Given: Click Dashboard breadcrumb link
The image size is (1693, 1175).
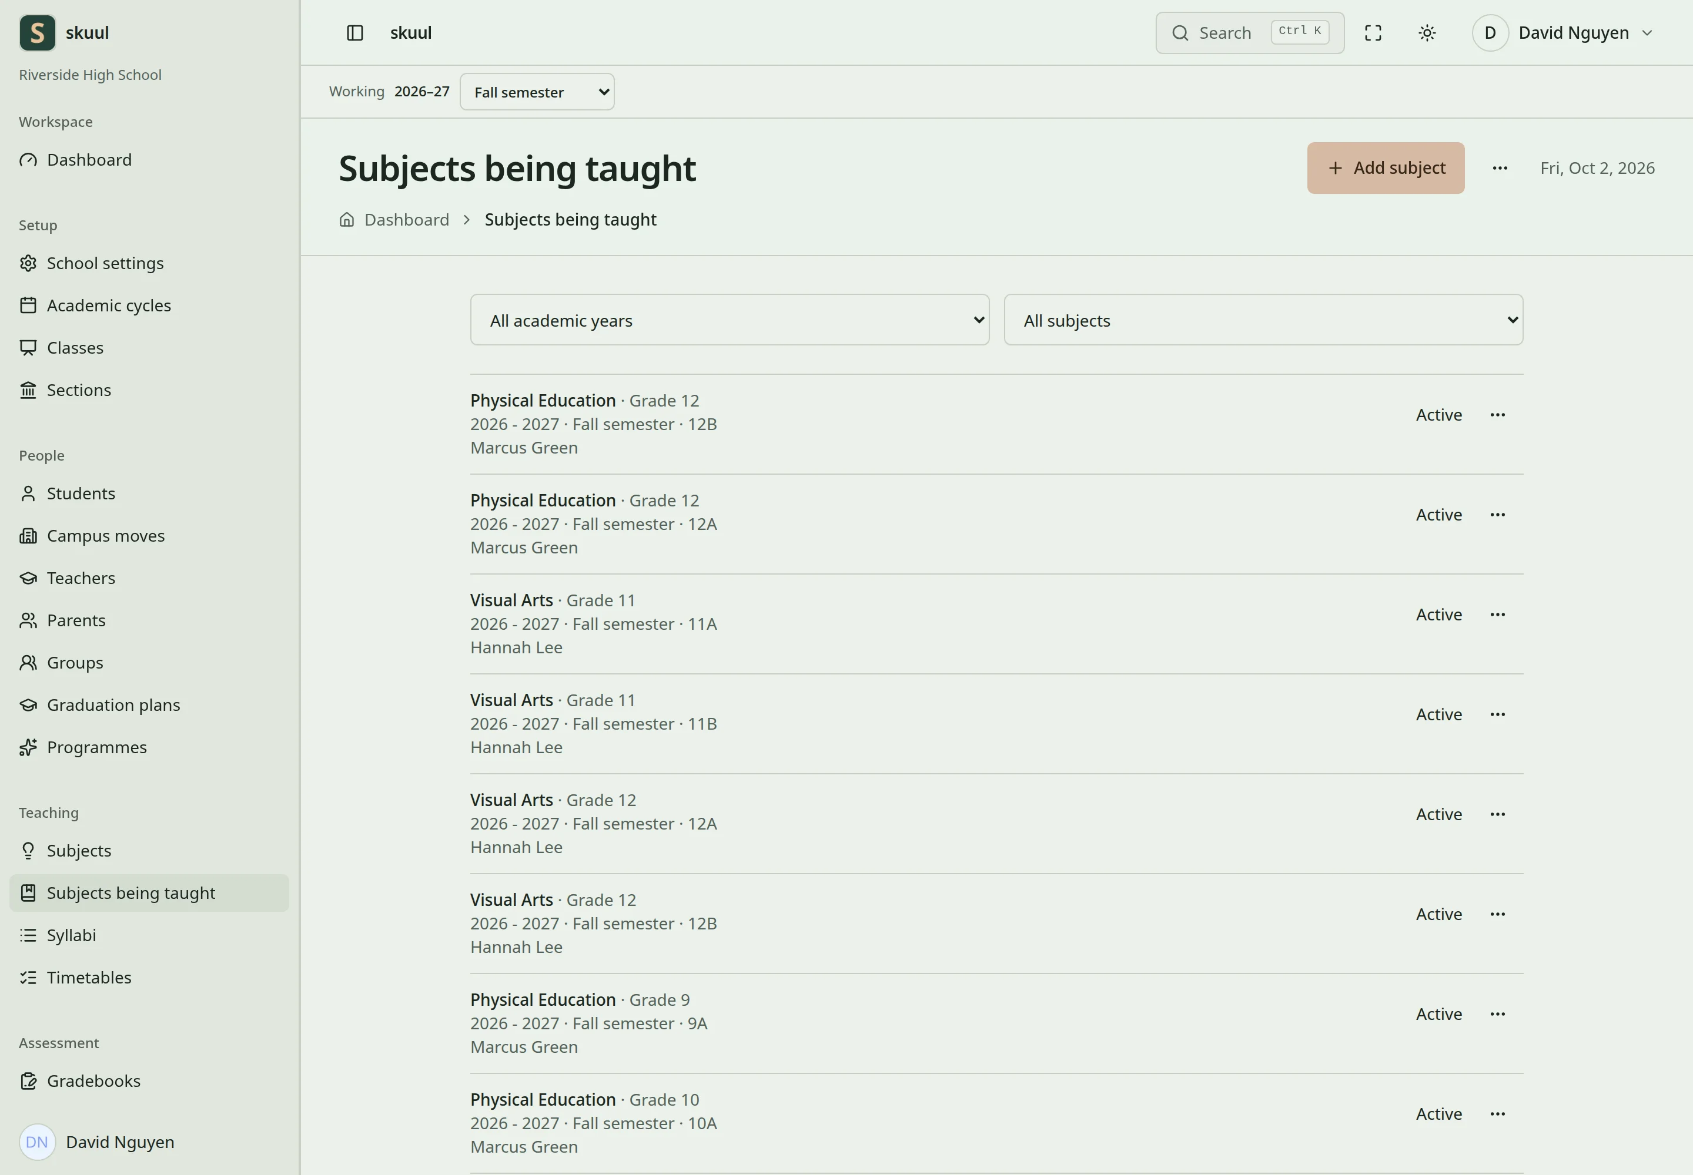Looking at the screenshot, I should pos(407,219).
